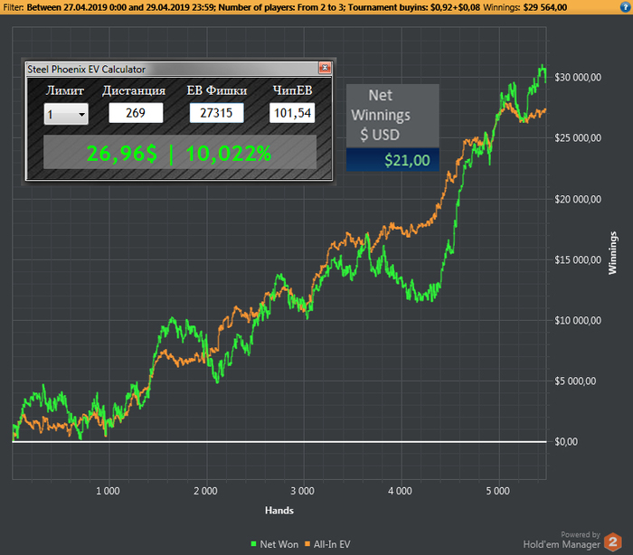
Task: Click the 4 000 hands axis label
Action: (x=400, y=491)
